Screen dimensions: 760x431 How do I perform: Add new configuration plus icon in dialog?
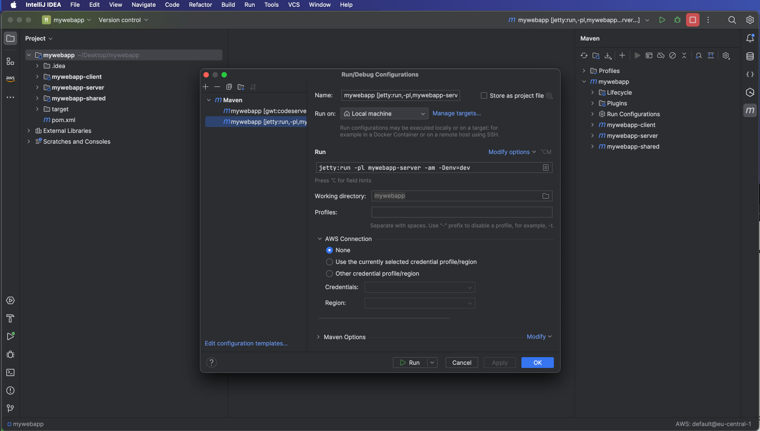coord(206,86)
